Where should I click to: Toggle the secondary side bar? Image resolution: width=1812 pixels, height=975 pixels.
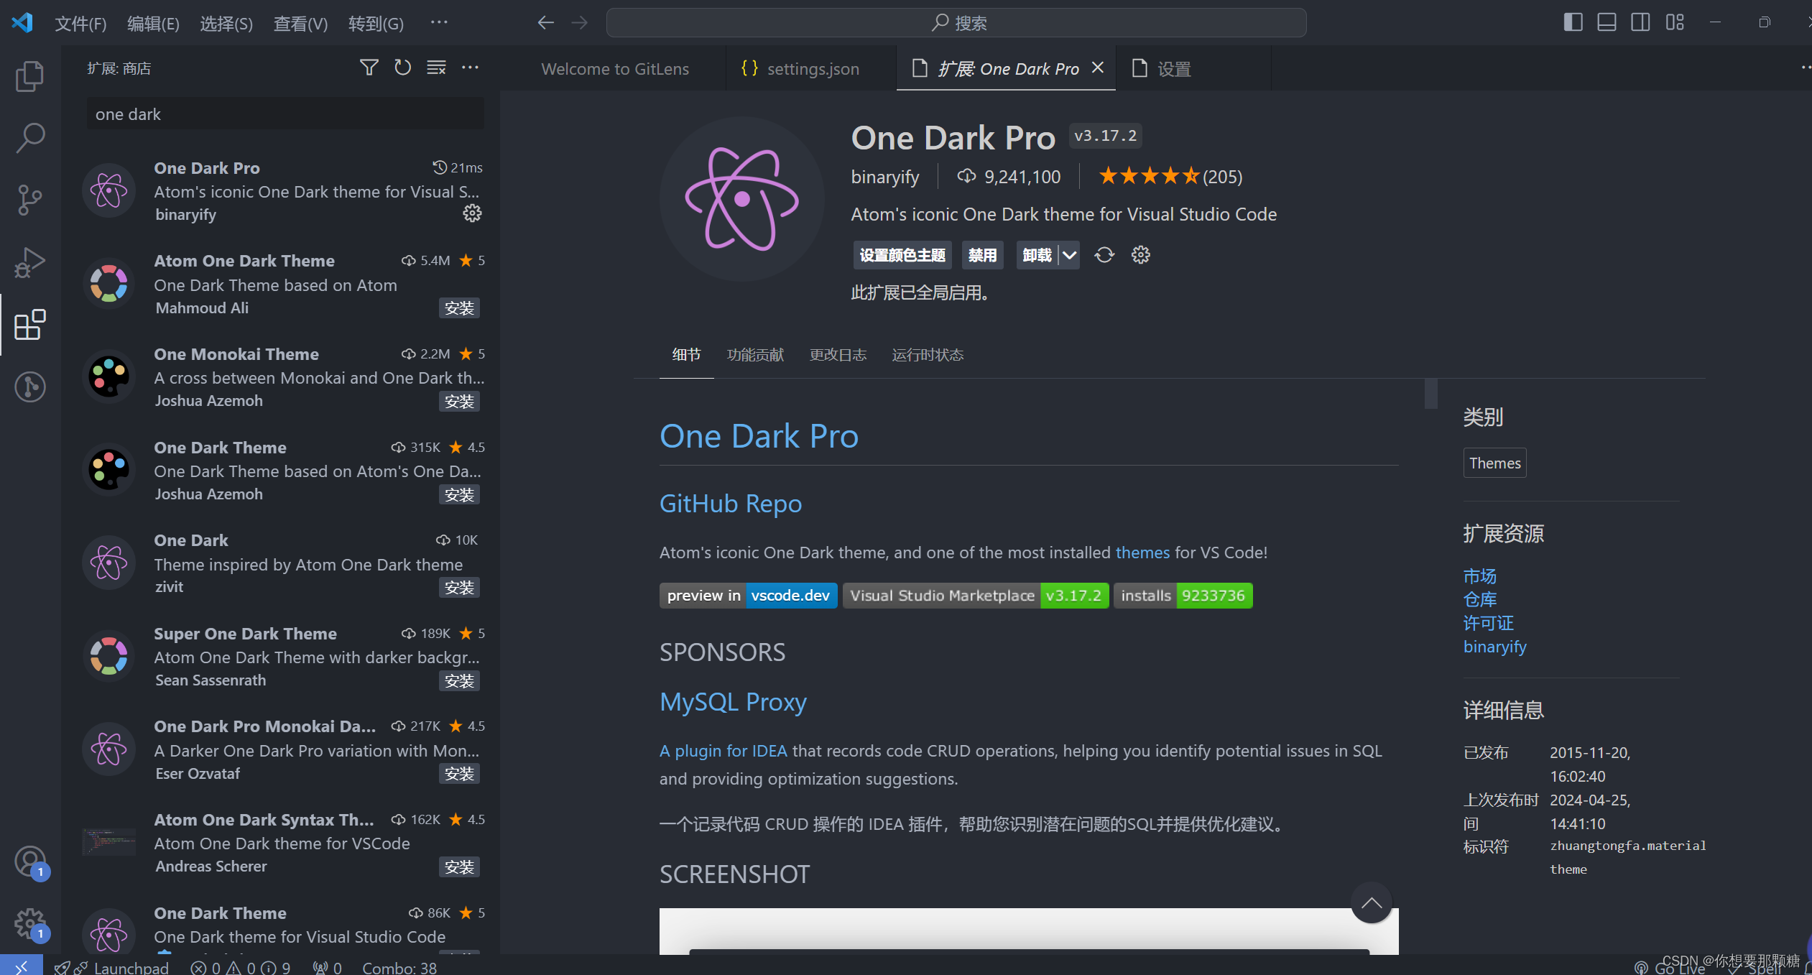click(1640, 22)
